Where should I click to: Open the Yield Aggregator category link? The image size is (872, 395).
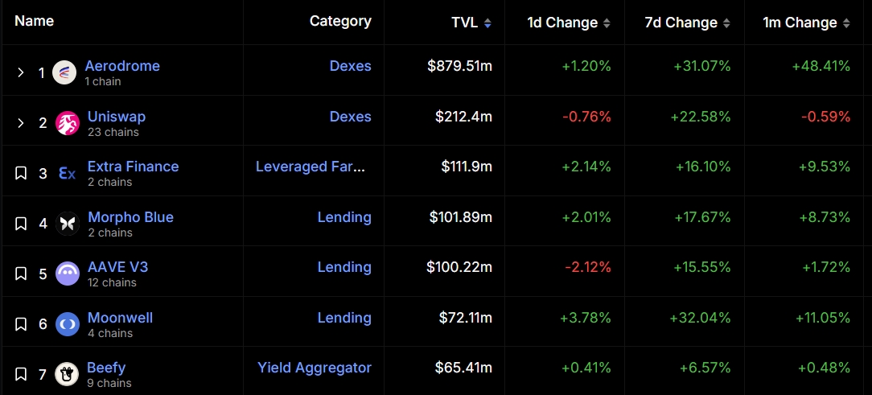(315, 368)
